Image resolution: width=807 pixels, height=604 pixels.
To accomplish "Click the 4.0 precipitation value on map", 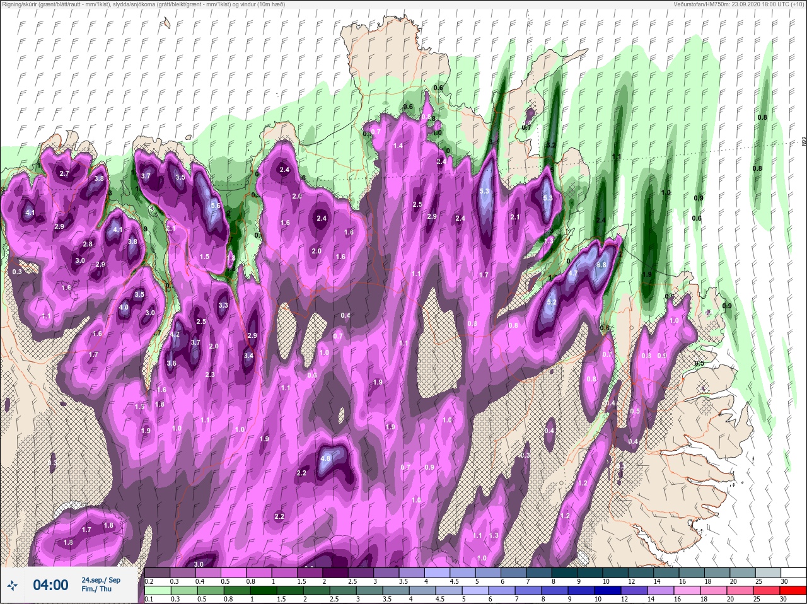I will pos(124,308).
